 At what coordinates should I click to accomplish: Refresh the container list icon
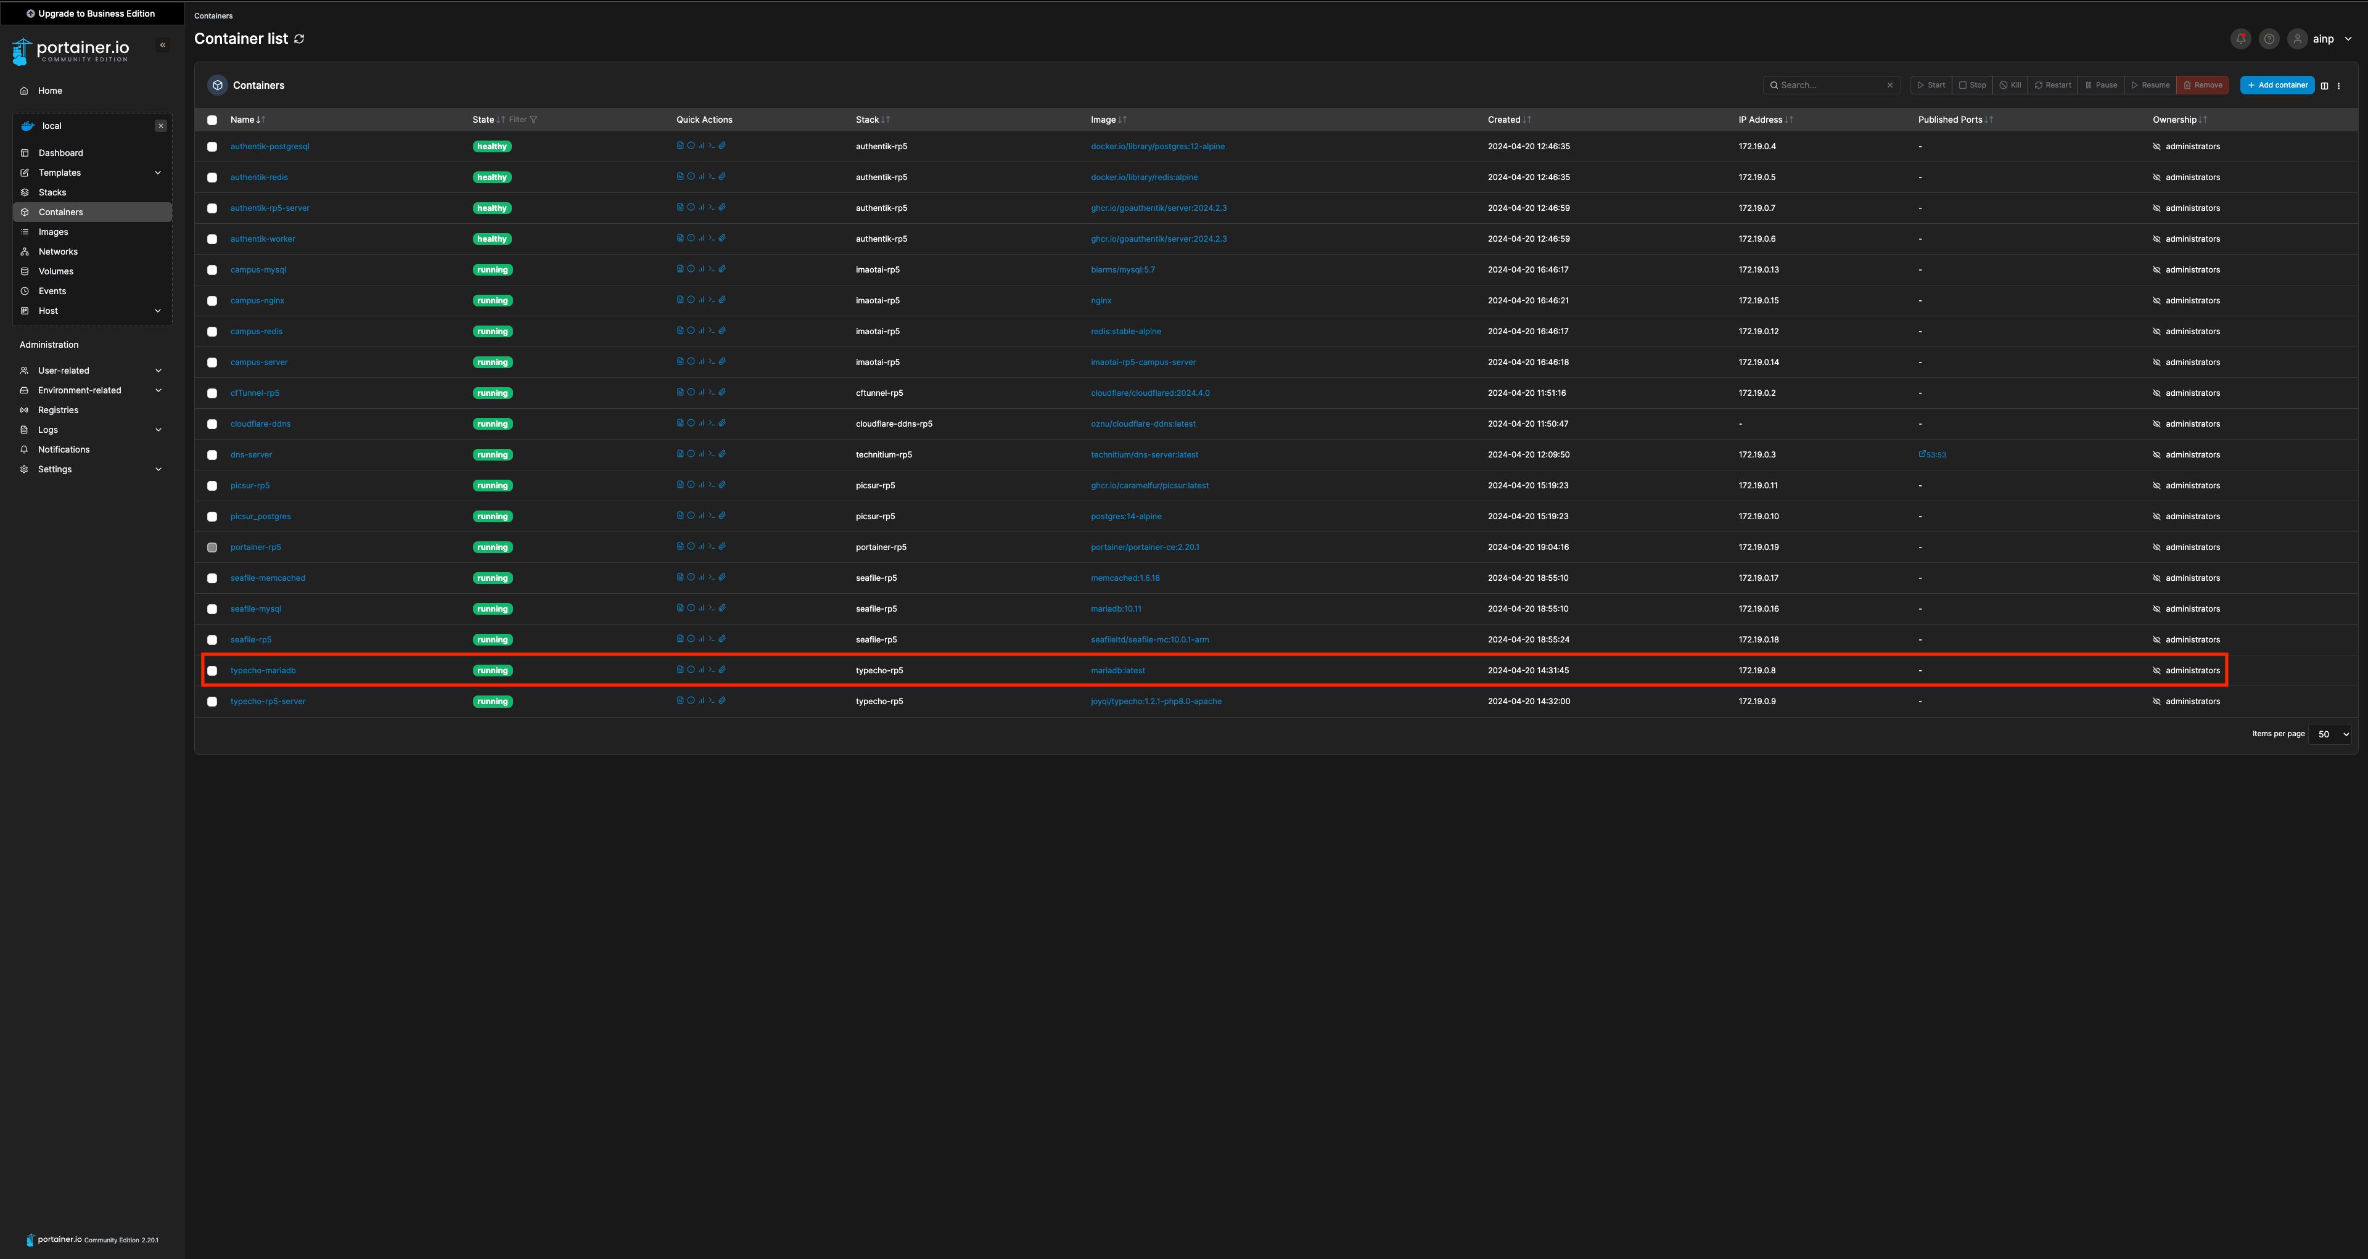tap(298, 39)
